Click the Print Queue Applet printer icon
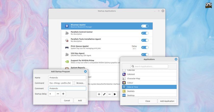The height and width of the screenshot is (112, 214). [x=67, y=47]
